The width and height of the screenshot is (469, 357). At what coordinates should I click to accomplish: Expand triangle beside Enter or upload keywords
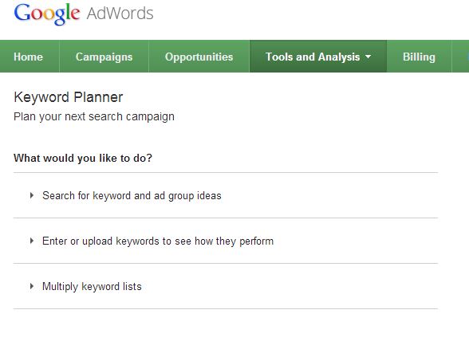31,241
